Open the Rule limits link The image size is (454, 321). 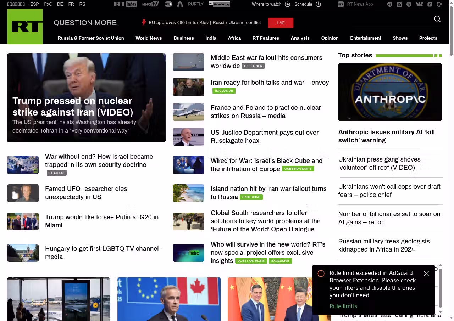pos(343,306)
